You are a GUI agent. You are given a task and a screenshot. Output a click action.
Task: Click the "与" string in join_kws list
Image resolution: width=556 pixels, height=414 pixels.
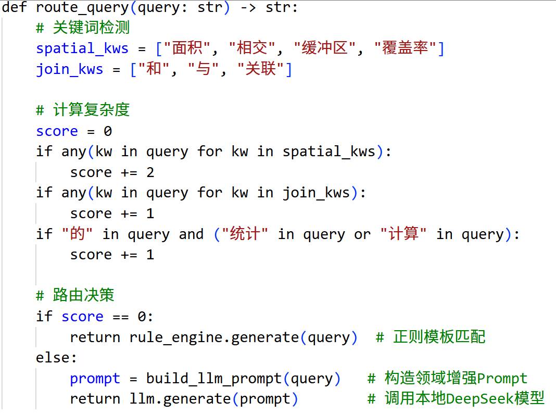pos(203,69)
